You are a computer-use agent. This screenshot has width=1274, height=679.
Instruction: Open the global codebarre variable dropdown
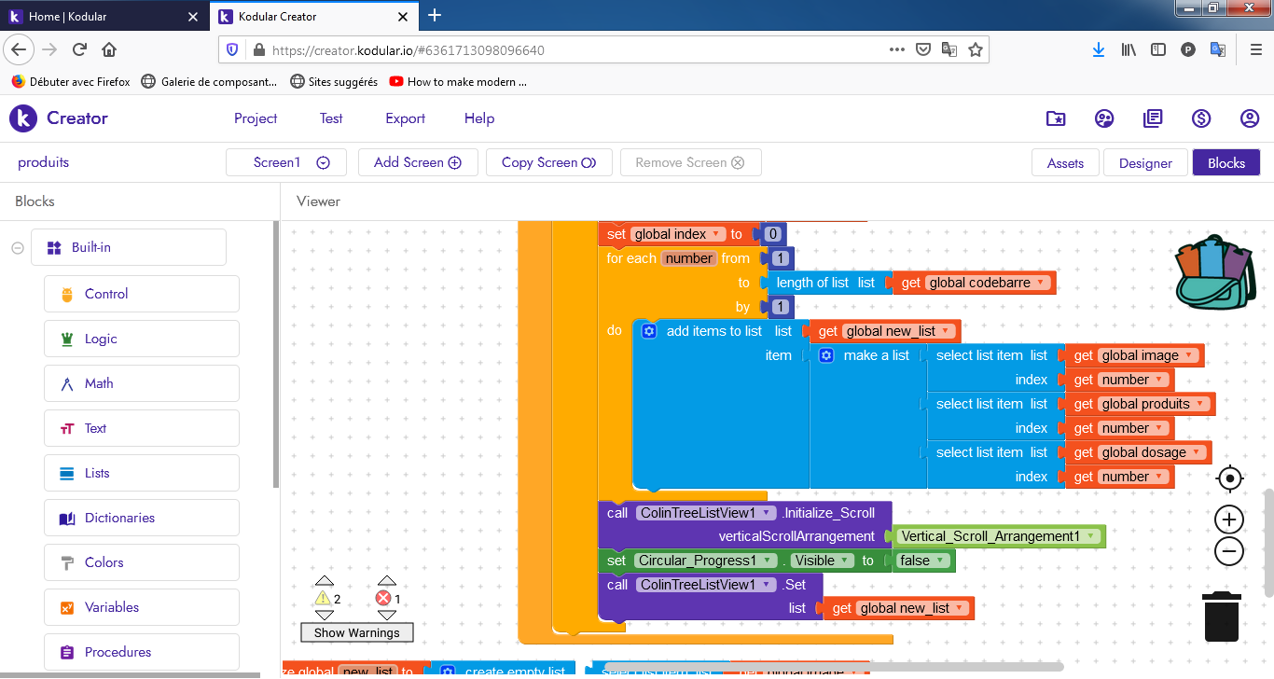coord(1040,283)
